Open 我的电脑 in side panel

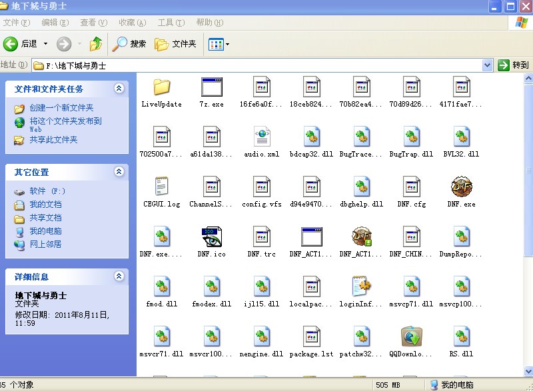[x=45, y=231]
